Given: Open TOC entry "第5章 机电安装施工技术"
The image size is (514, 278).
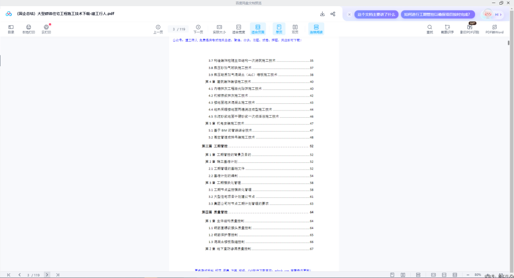Looking at the screenshot, I should [x=259, y=123].
